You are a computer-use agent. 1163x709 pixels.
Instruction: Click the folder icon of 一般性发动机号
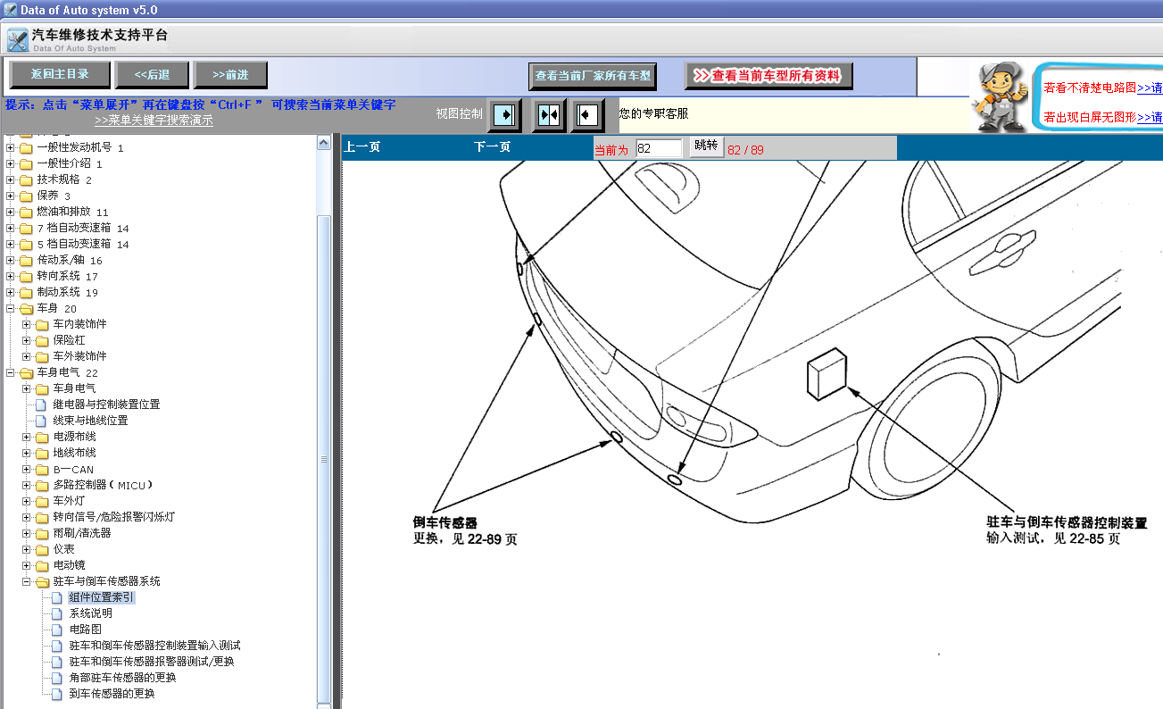pyautogui.click(x=26, y=147)
